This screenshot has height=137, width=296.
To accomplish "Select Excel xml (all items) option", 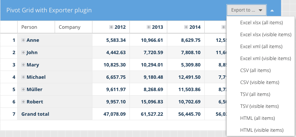I will pos(261,47).
